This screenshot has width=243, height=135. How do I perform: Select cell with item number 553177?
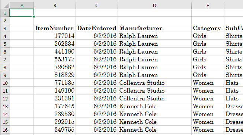tap(55, 59)
